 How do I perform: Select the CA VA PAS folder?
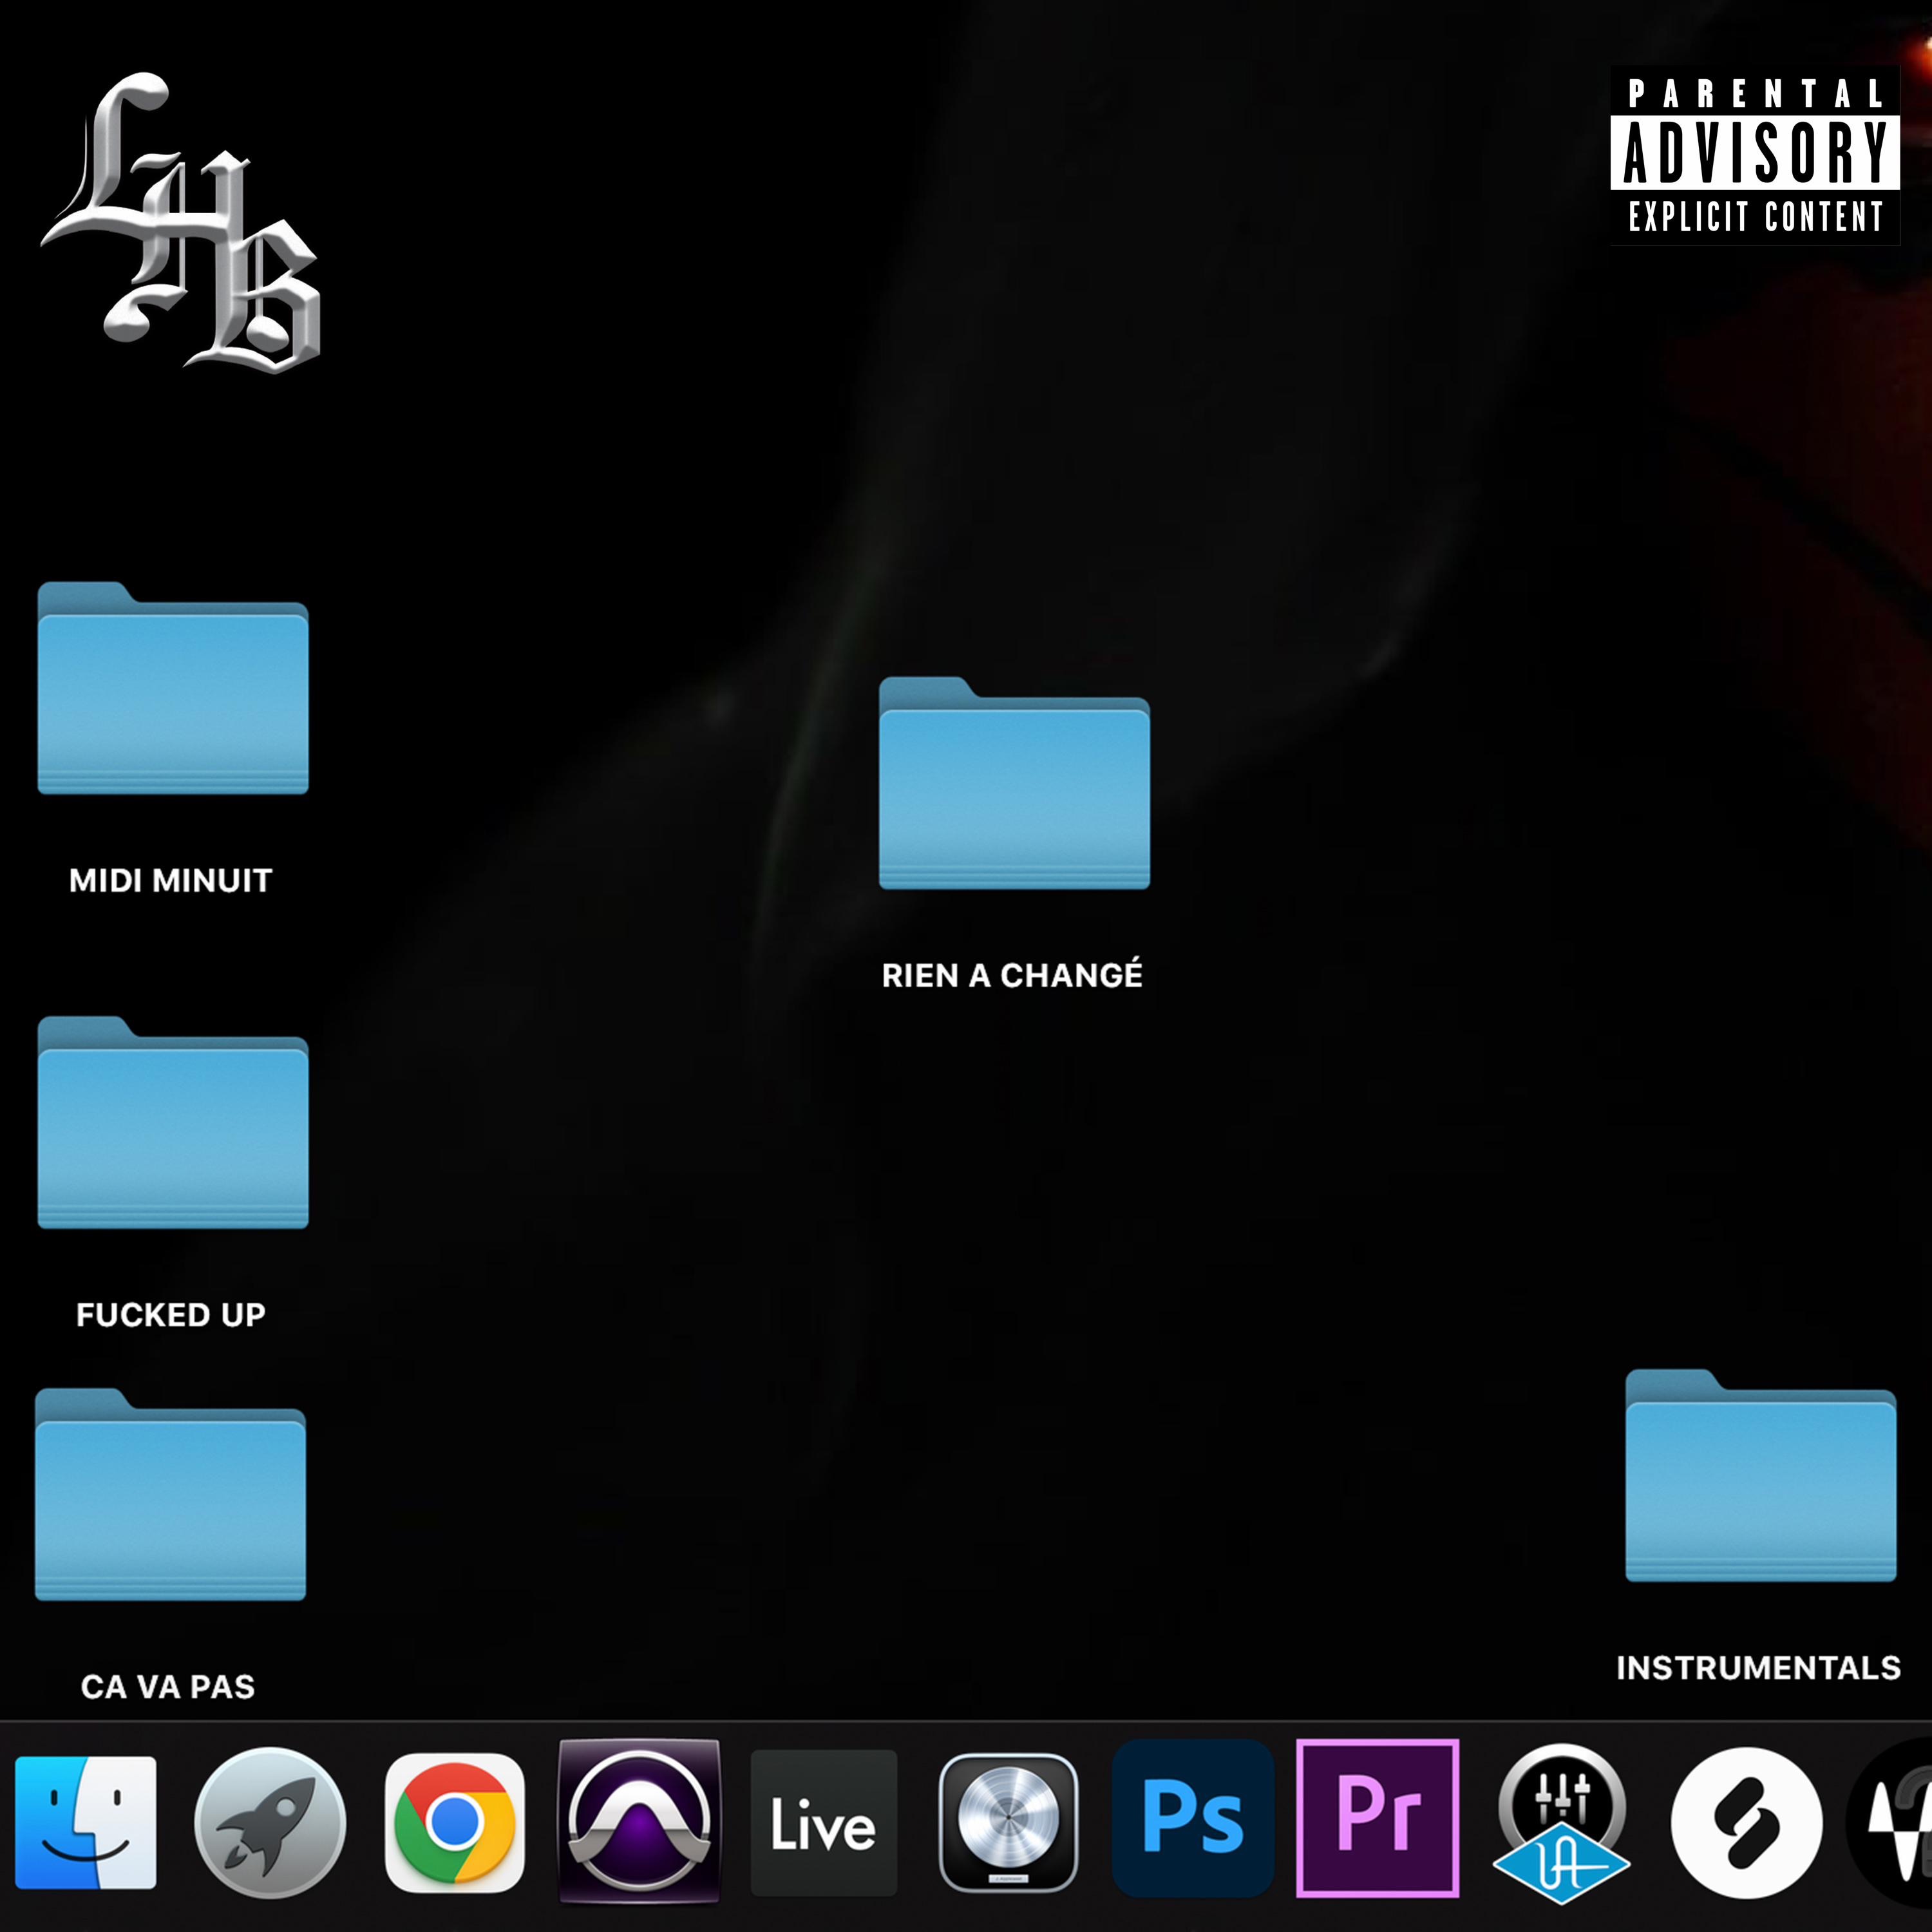170,1496
